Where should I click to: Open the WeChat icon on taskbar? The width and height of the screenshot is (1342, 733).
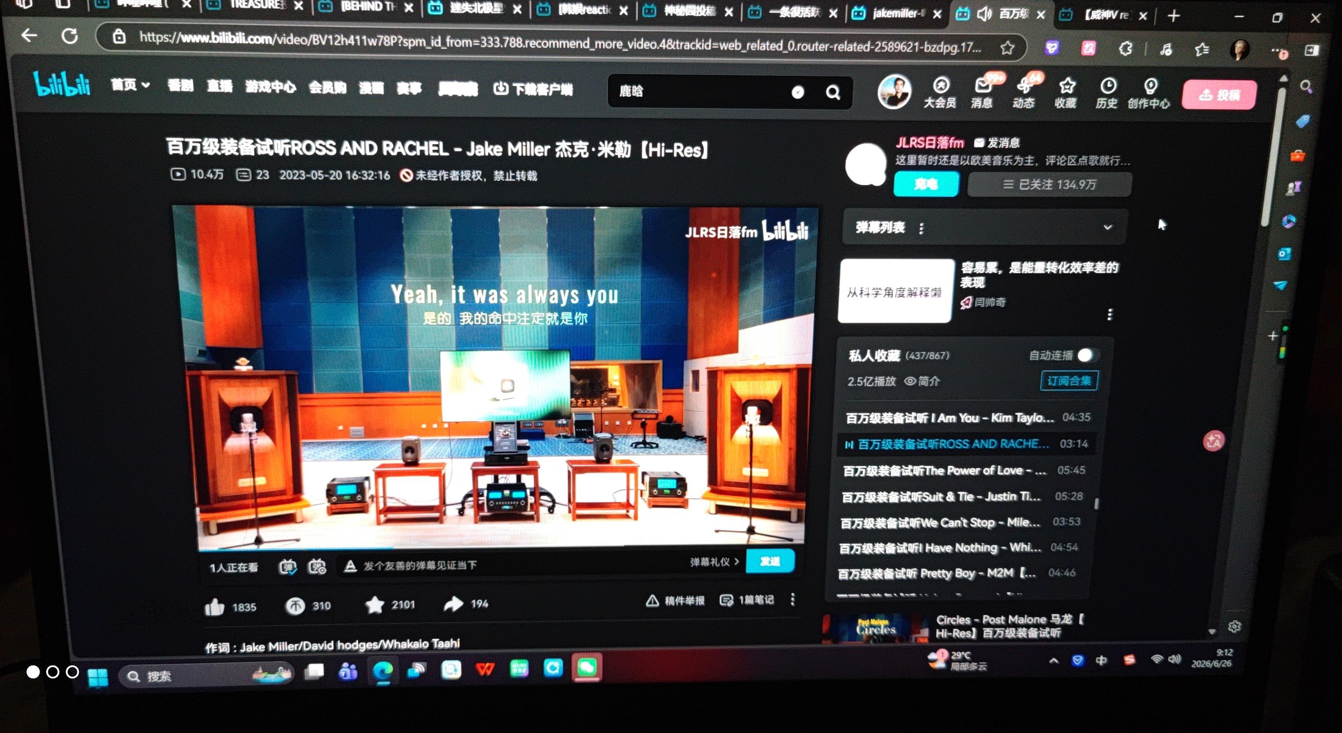point(587,667)
